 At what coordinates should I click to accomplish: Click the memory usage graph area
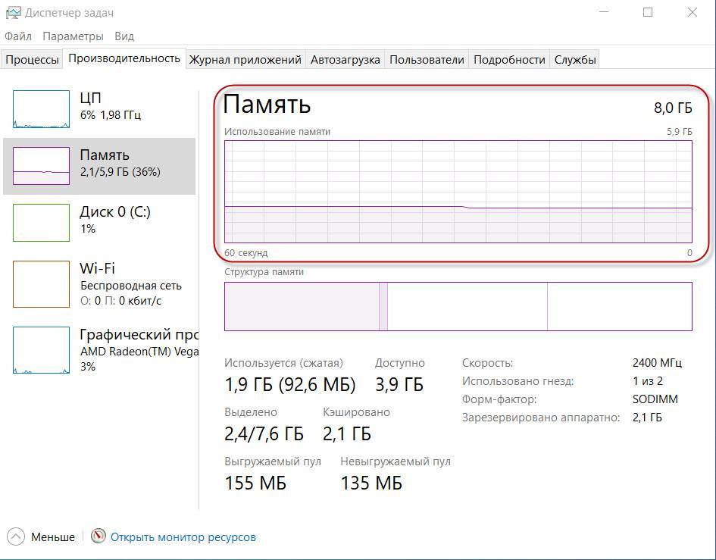(x=458, y=191)
